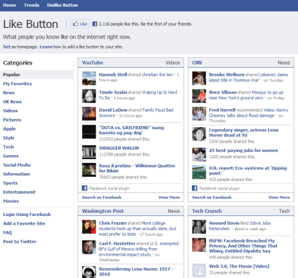
Task: Click Facebook icon in YouTube plugin footer
Action: [84, 188]
